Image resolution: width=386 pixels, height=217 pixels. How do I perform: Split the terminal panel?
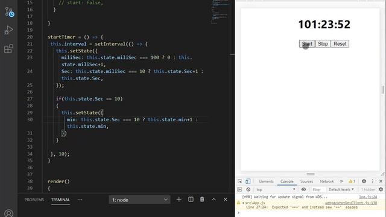tap(191, 200)
